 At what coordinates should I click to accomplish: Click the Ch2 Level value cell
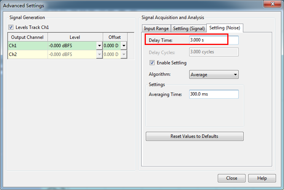point(72,54)
